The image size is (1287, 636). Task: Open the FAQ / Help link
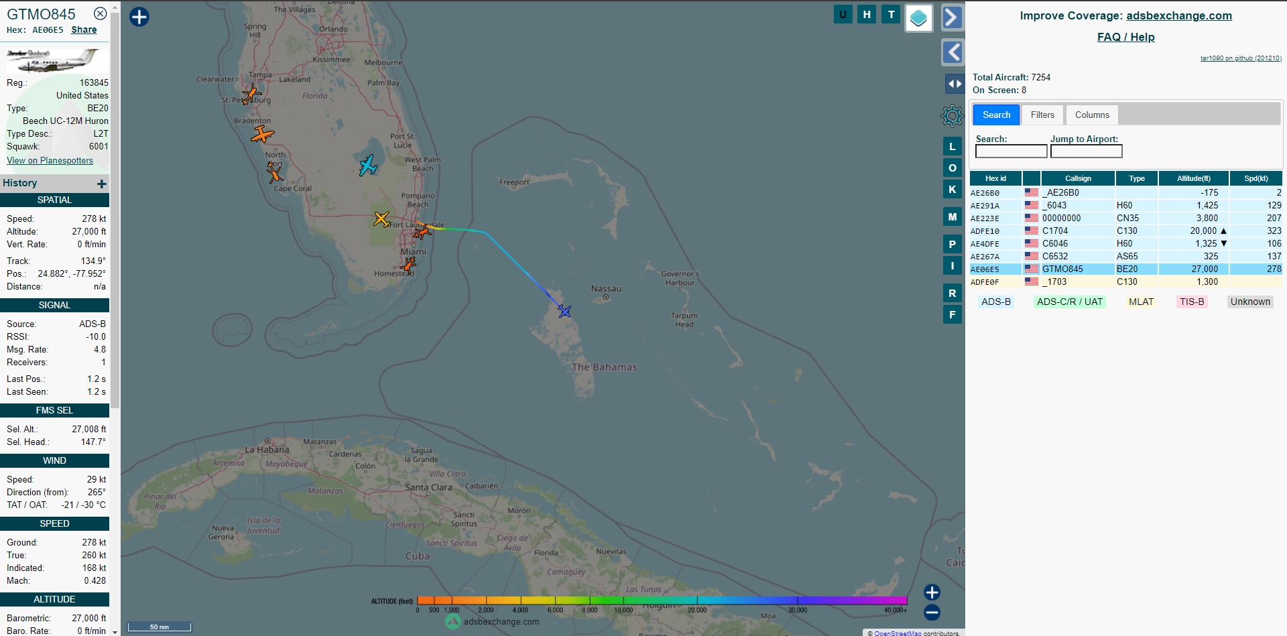(x=1125, y=37)
